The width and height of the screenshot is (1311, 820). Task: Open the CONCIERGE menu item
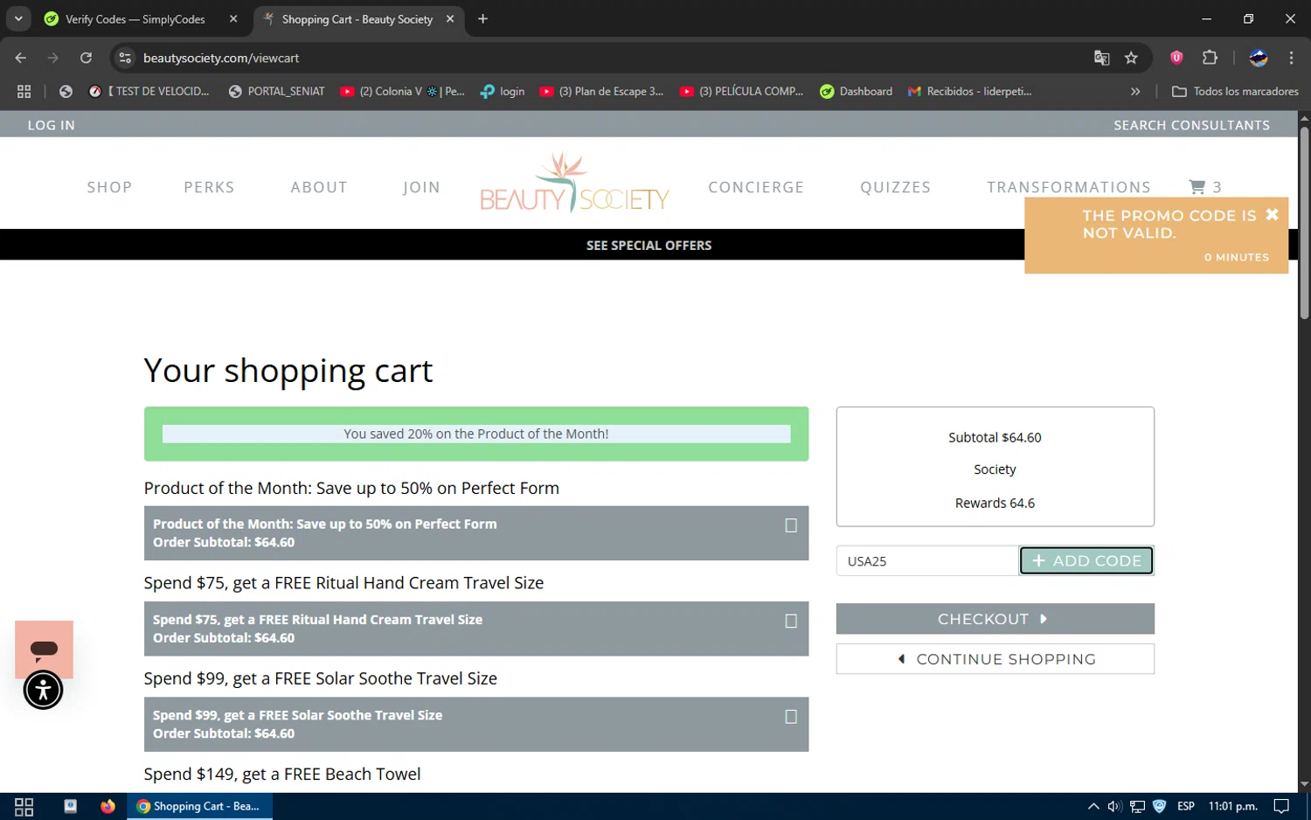point(756,187)
